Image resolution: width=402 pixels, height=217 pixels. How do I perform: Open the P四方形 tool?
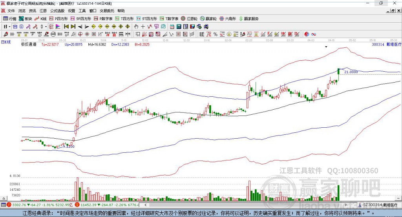coord(58,19)
